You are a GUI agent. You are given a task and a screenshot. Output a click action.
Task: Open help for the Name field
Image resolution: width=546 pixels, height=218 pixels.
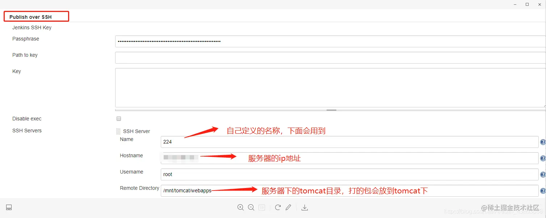tap(543, 142)
